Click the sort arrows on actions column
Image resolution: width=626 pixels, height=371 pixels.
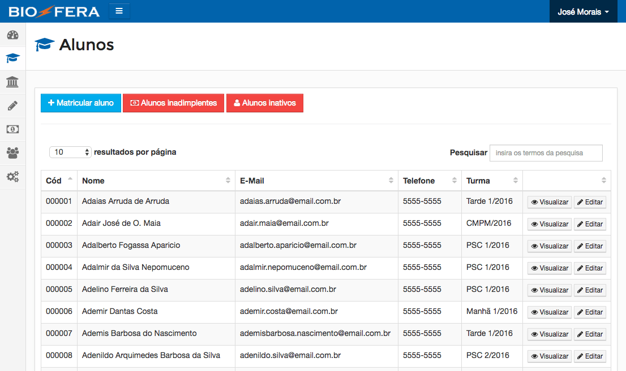point(603,181)
